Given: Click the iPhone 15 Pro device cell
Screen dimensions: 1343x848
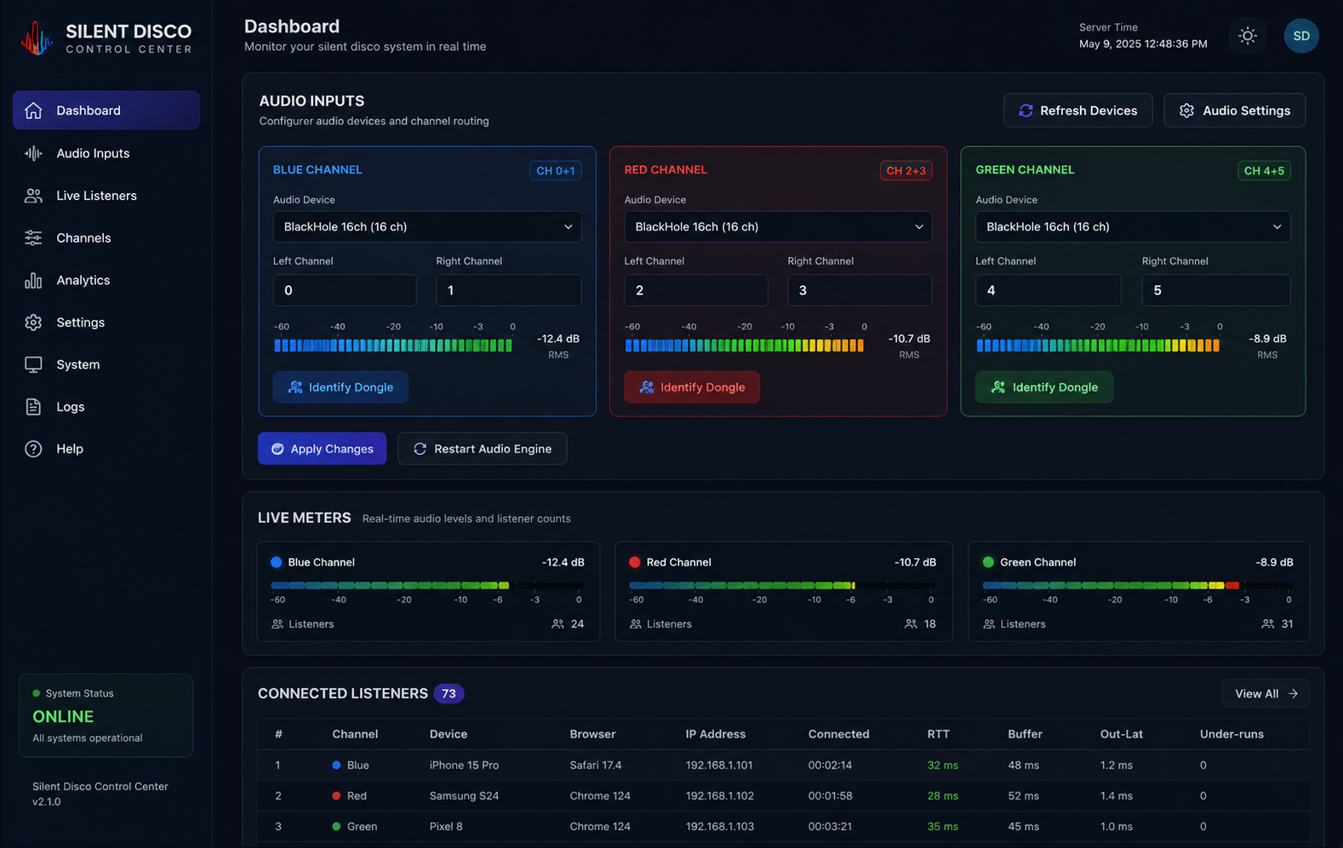Looking at the screenshot, I should [464, 765].
